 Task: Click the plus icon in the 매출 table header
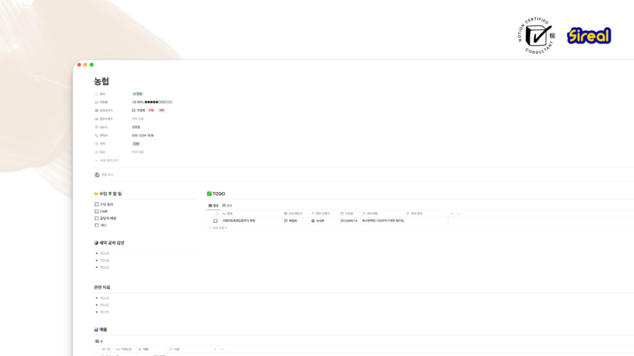point(214,349)
